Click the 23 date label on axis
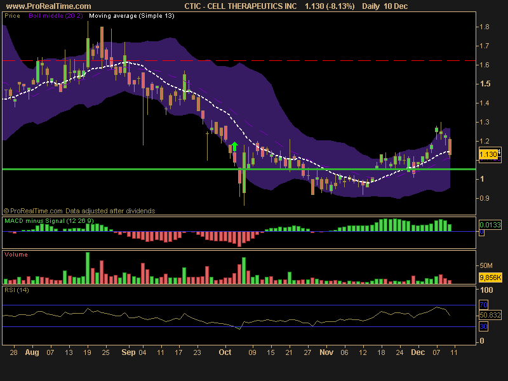 tap(197, 352)
